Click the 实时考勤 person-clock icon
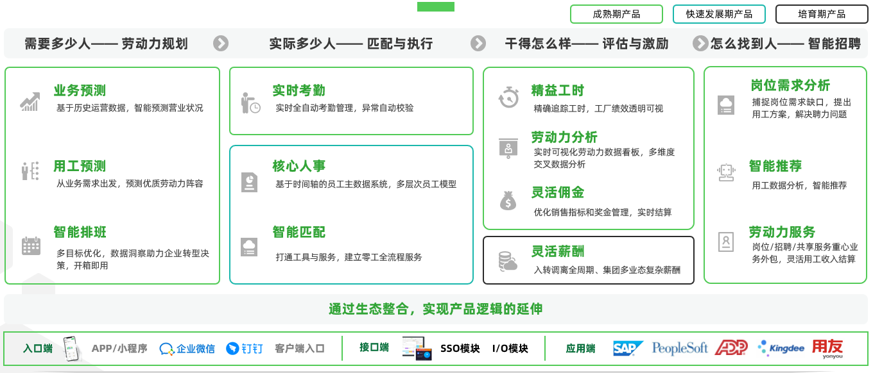 tap(250, 103)
